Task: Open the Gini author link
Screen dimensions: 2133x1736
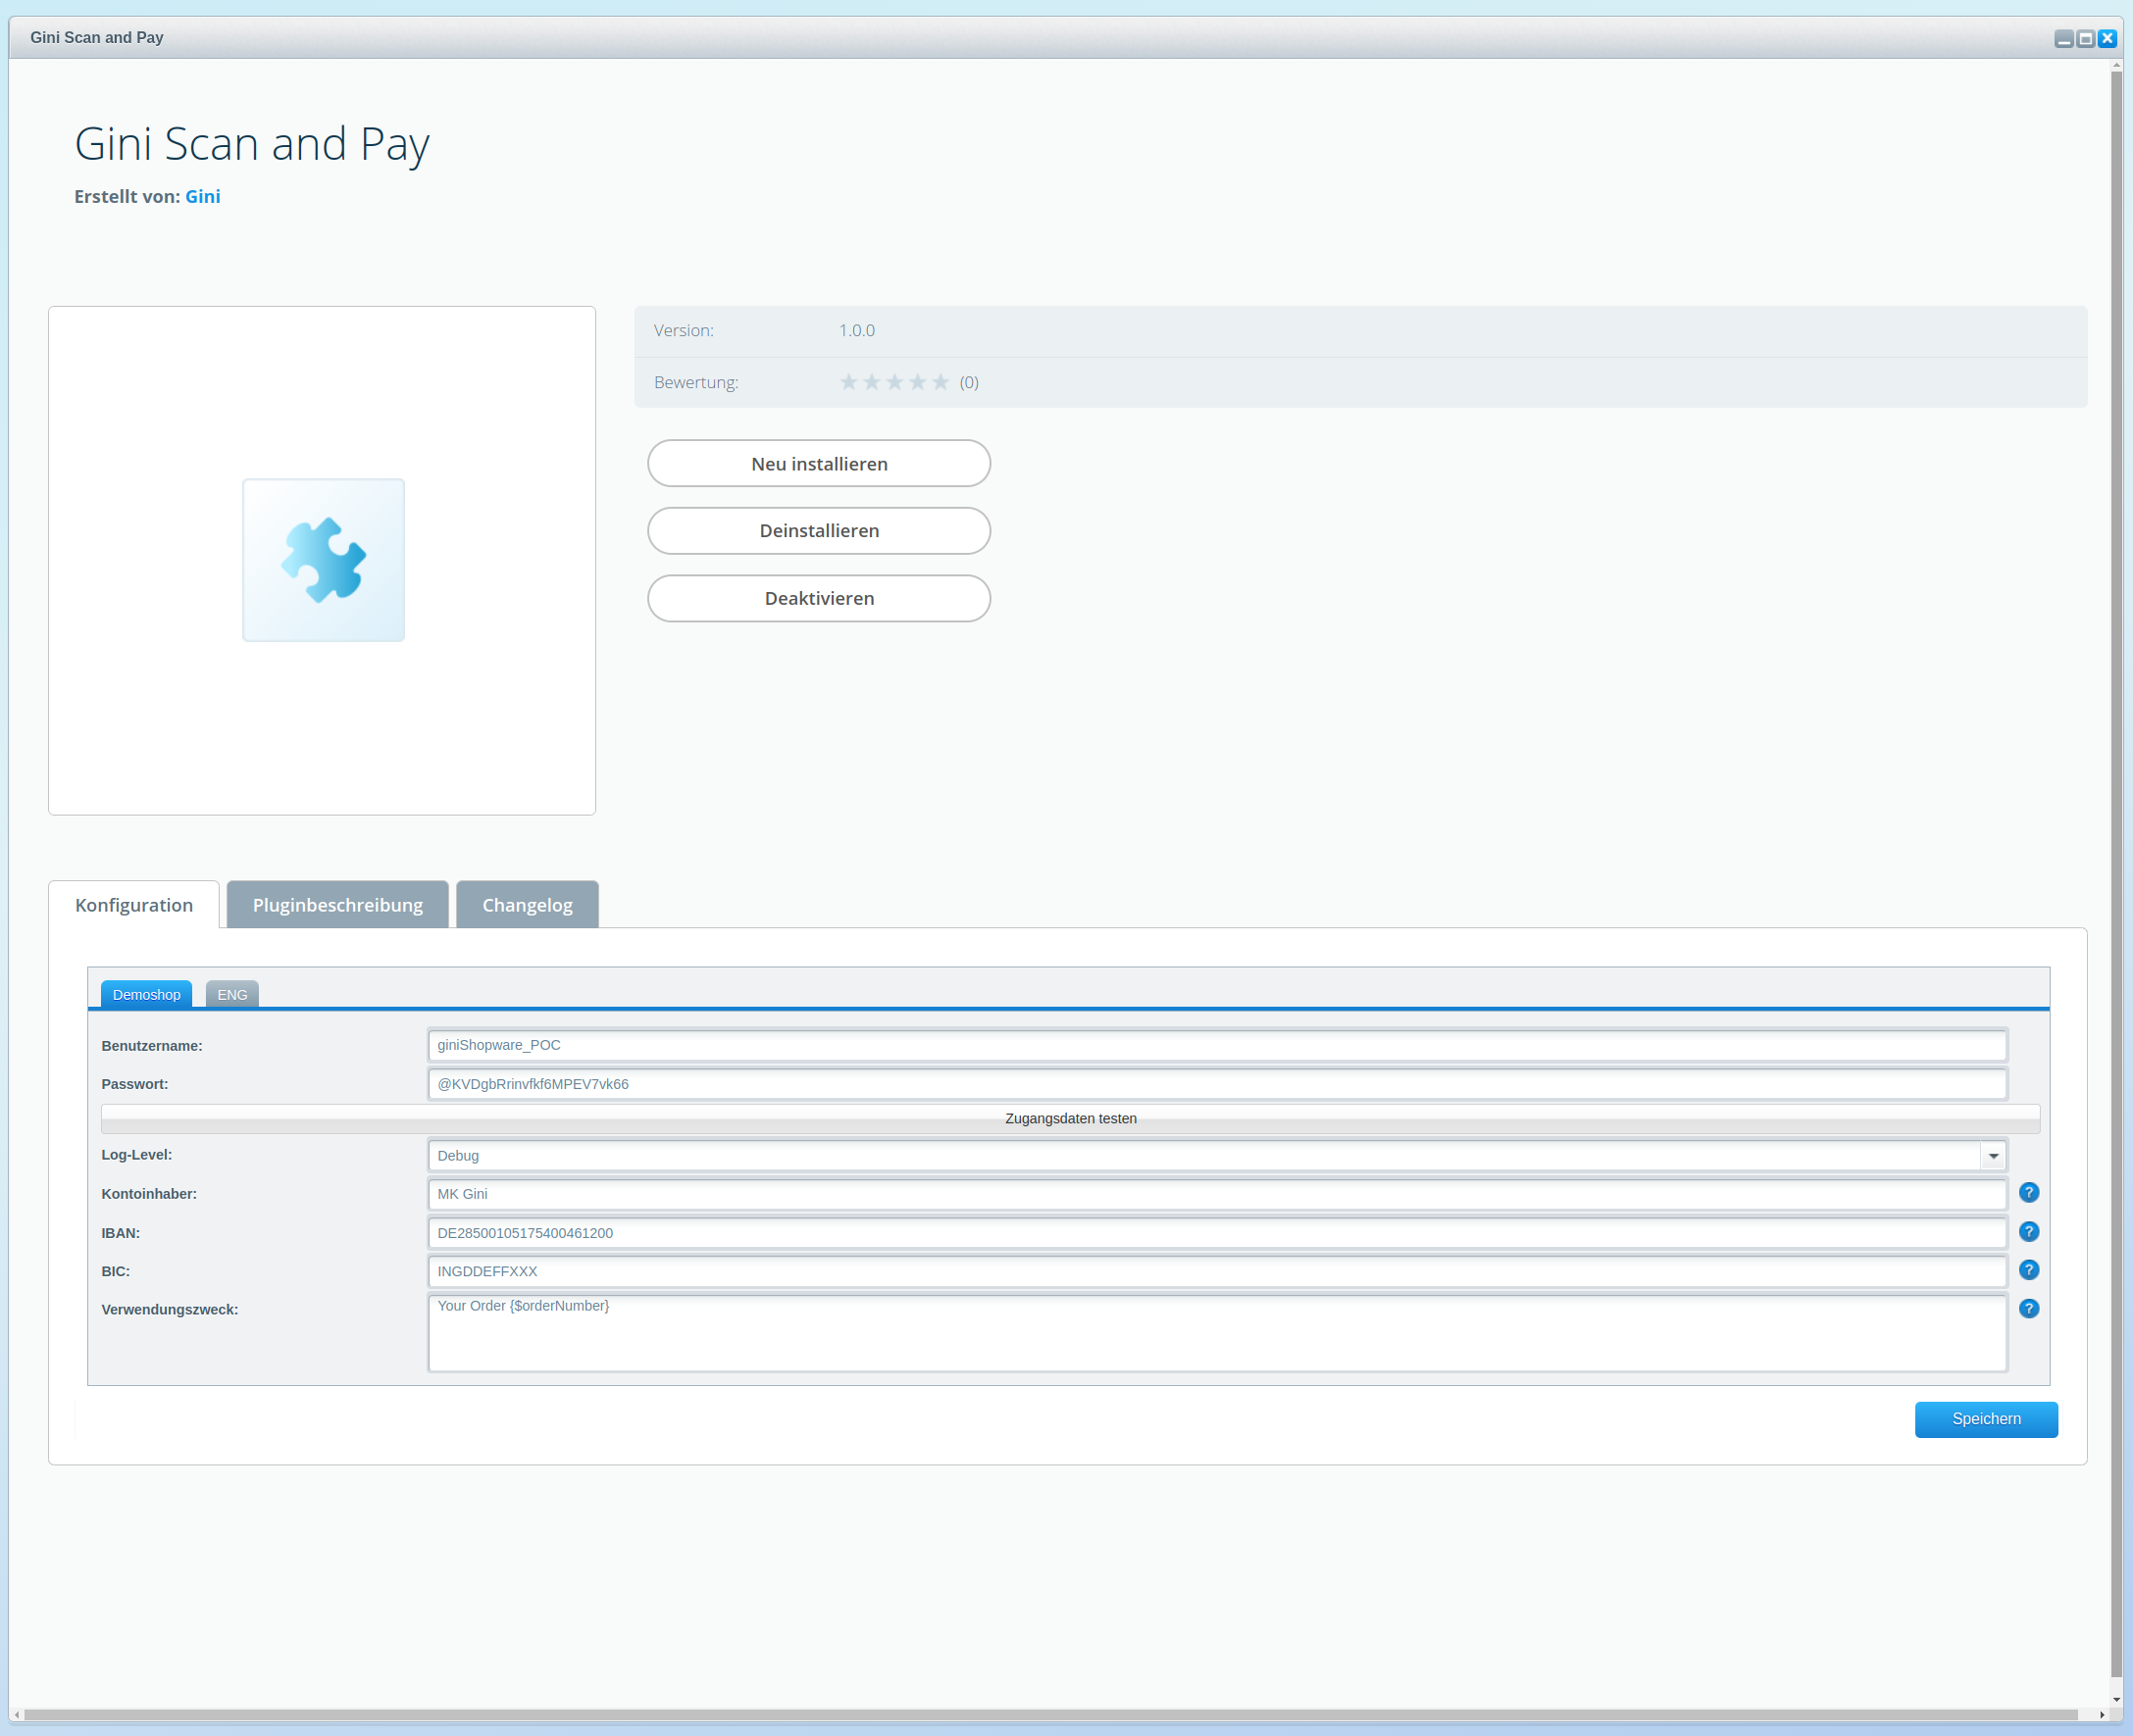Action: click(x=203, y=197)
